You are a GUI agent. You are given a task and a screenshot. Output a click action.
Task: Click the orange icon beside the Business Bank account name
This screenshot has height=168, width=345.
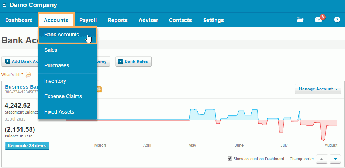tap(100, 89)
